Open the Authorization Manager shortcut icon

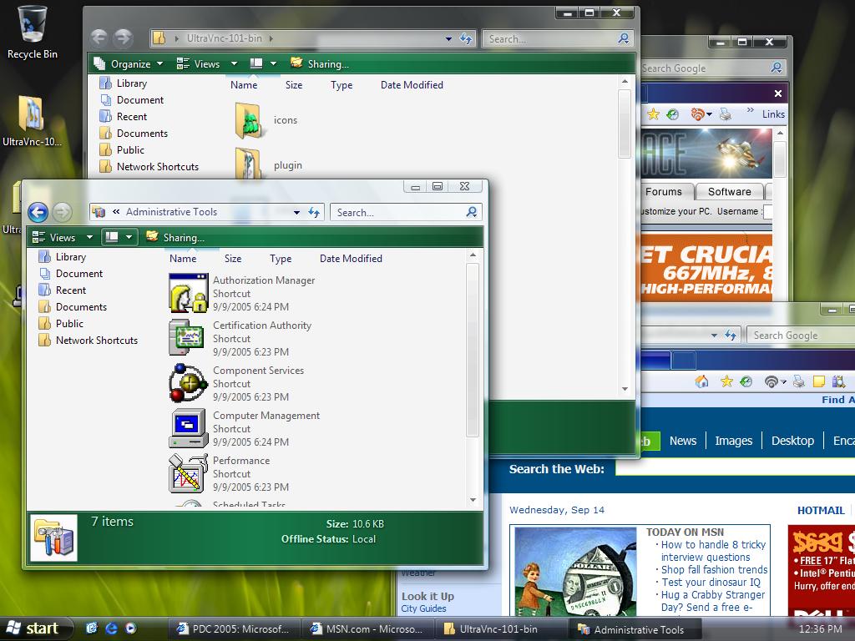coord(188,294)
